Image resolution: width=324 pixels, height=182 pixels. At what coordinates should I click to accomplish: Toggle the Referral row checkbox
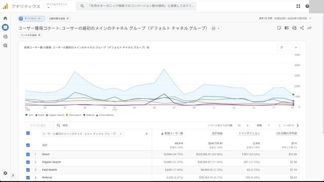[28, 177]
